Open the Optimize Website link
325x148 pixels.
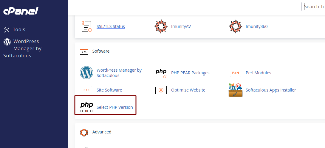tap(188, 90)
